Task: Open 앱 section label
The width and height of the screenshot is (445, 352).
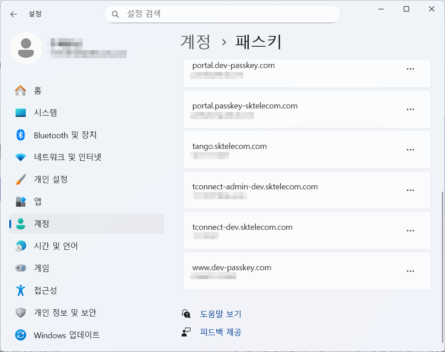Action: [x=38, y=201]
